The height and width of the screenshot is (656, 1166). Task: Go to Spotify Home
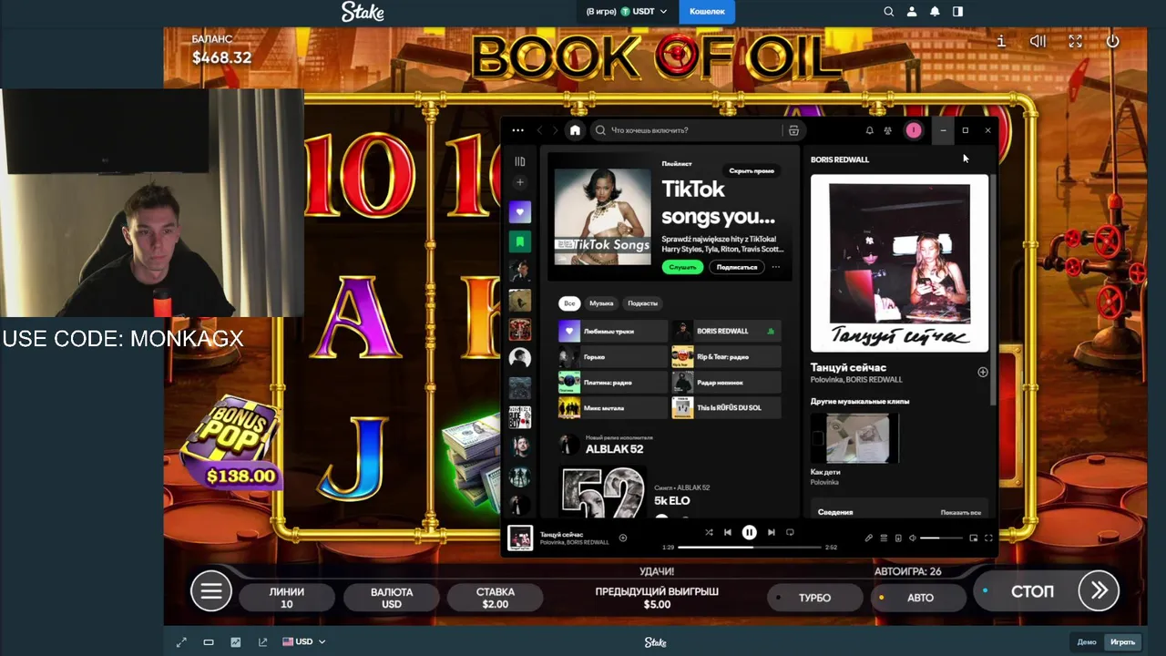(575, 130)
